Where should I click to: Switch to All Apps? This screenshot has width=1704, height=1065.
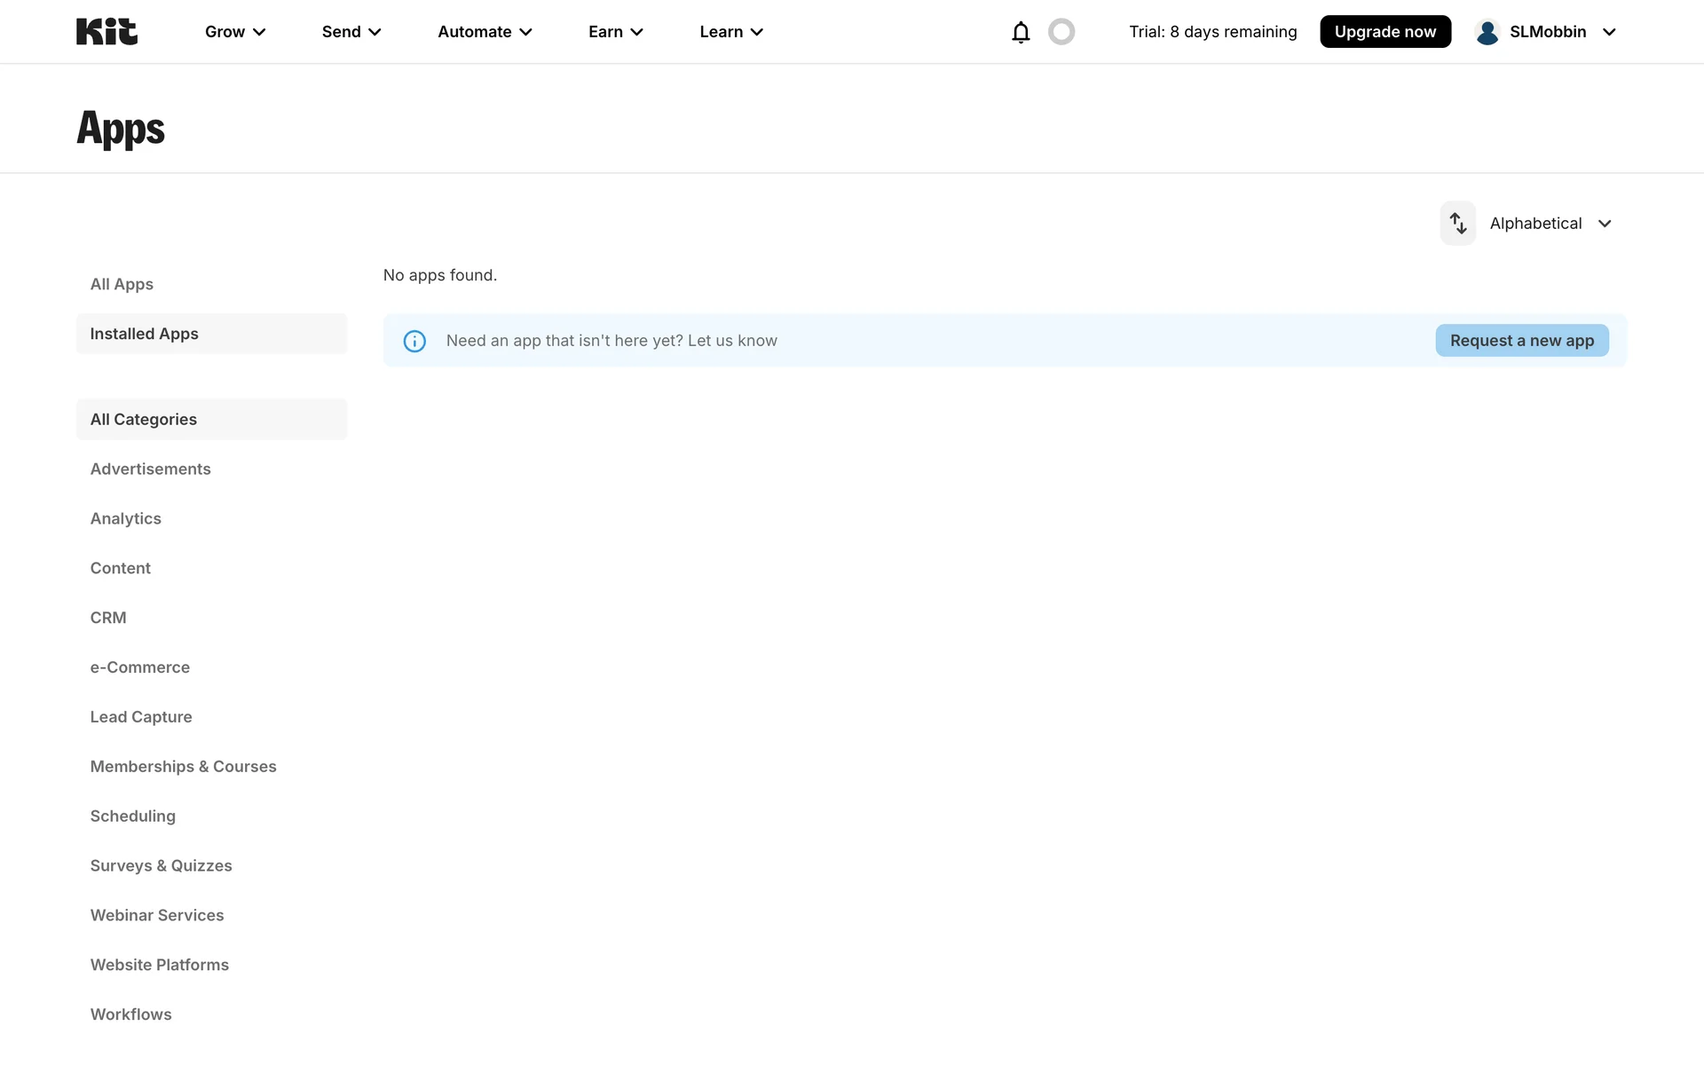122,284
